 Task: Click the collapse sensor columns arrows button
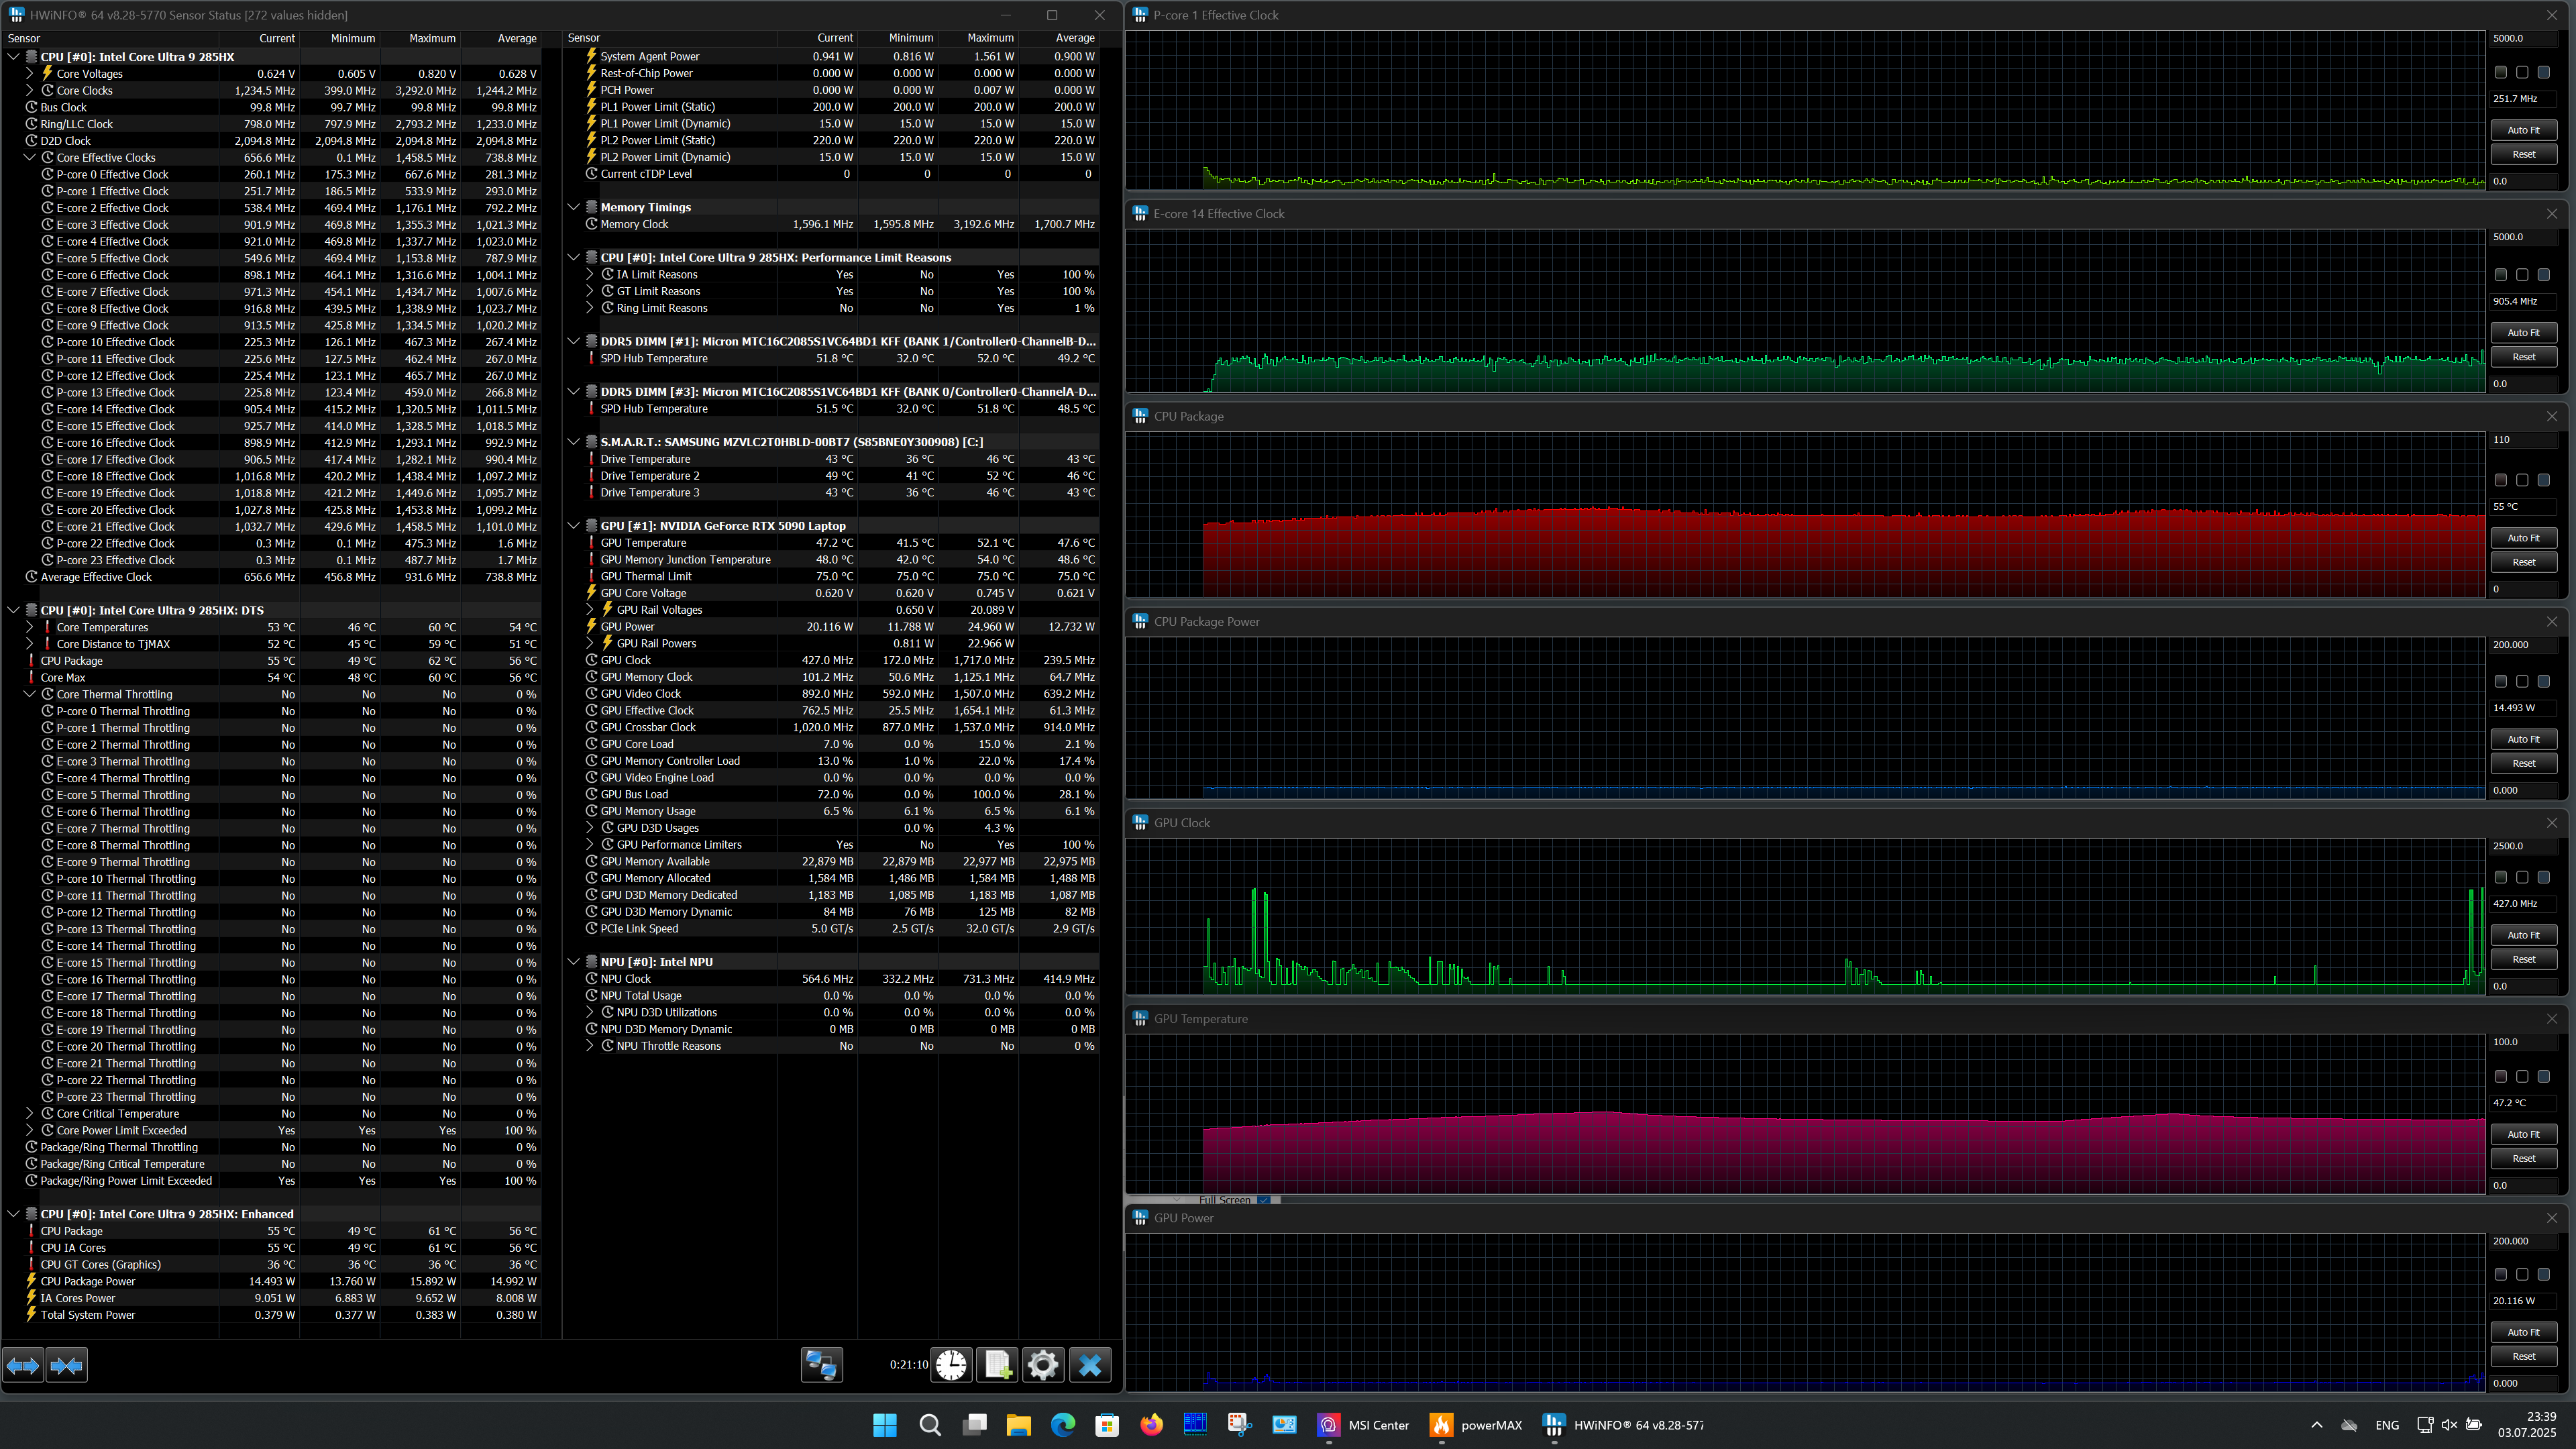(67, 1365)
